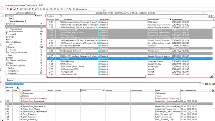215x121 pixels.
Task: Click the copy icon in the toolbar
Action: (51, 9)
